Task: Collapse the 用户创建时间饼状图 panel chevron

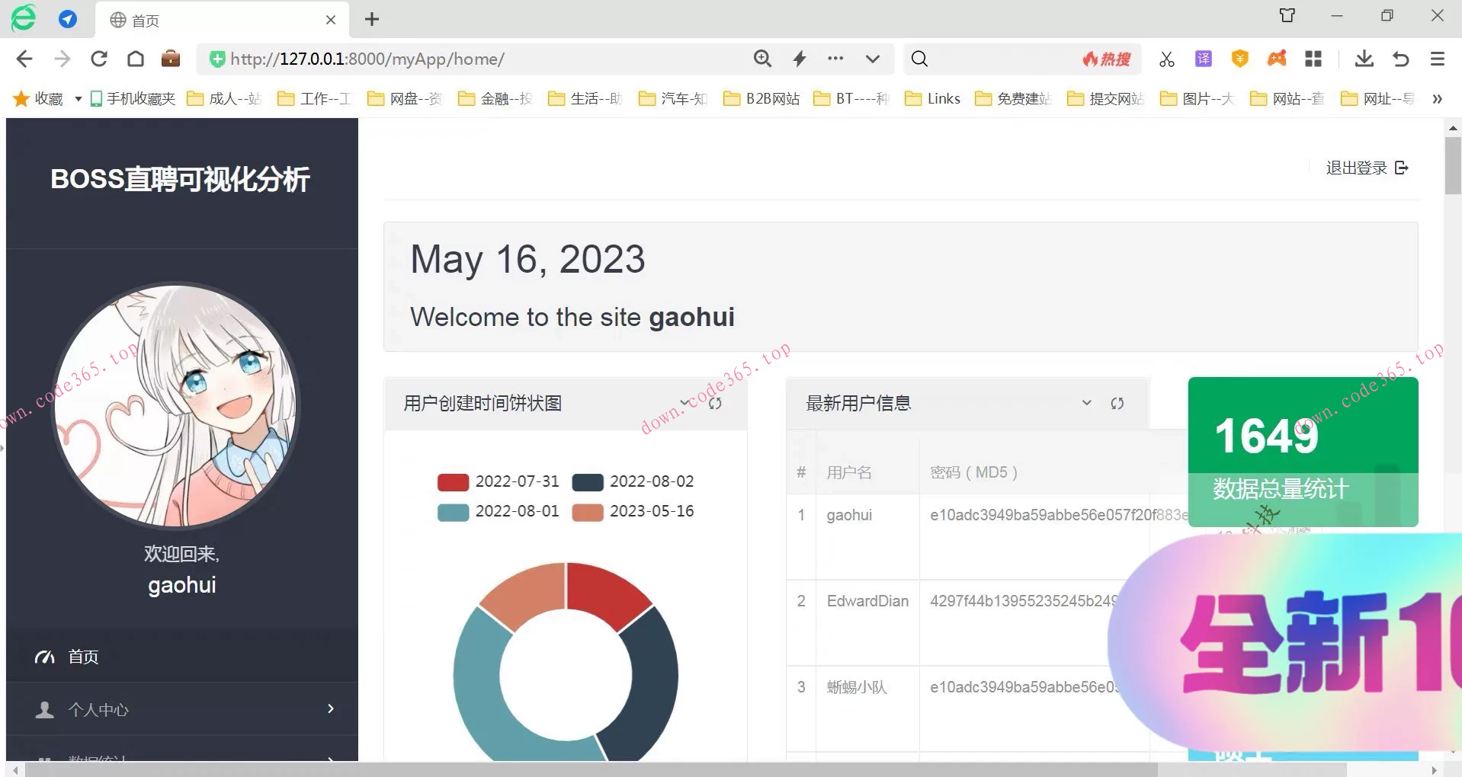Action: (x=685, y=402)
